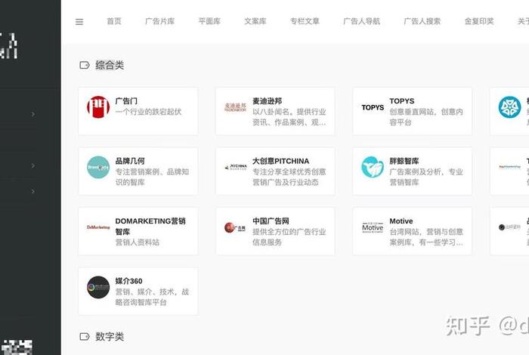Expand the second sidebar chevron arrow
Image resolution: width=529 pixels, height=355 pixels.
33,165
